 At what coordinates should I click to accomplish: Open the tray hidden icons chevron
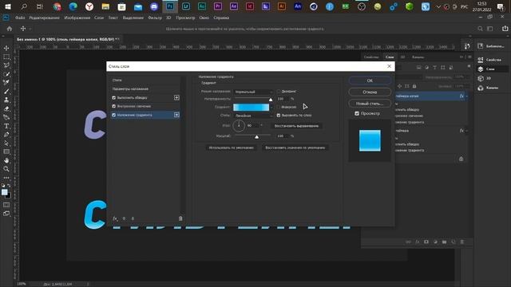[x=438, y=6]
